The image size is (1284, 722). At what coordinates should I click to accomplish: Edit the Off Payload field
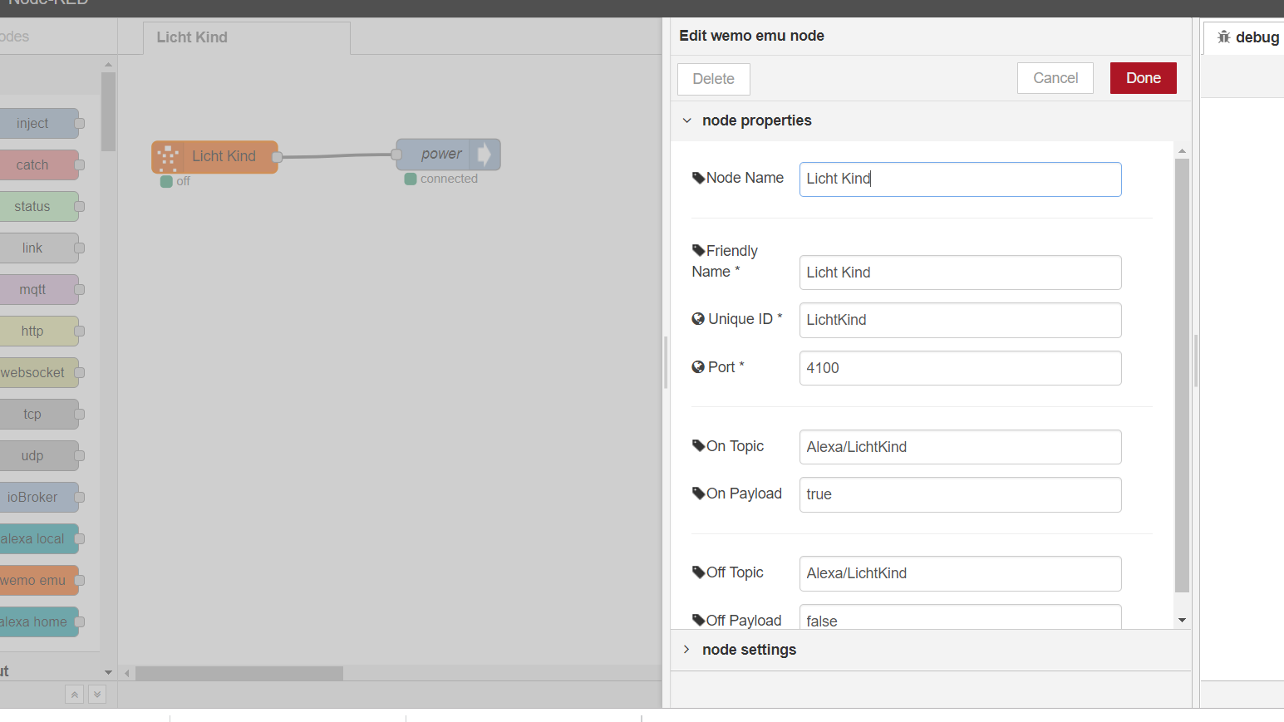(x=960, y=617)
